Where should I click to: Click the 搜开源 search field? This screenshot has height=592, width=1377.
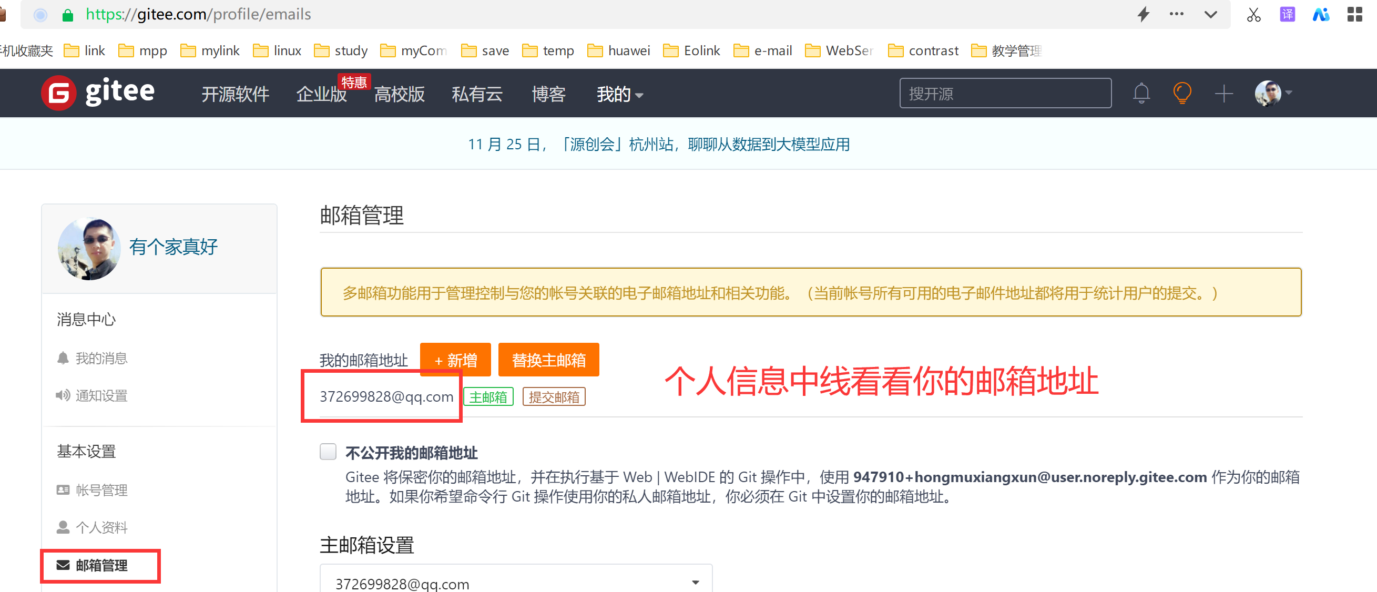click(1004, 94)
